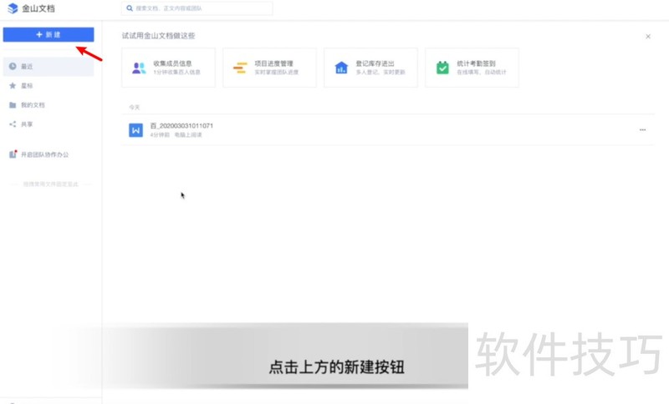This screenshot has width=669, height=404.
Task: Click the clock icon beside 最近
Action: (x=13, y=67)
